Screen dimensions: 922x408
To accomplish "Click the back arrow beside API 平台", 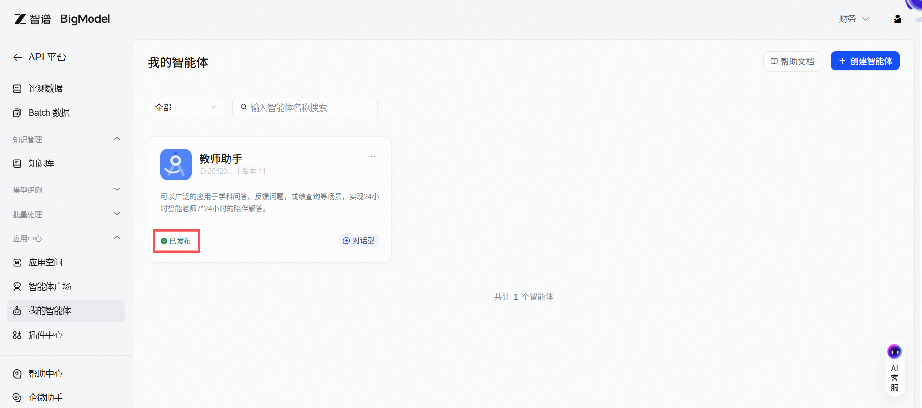I will [x=17, y=58].
